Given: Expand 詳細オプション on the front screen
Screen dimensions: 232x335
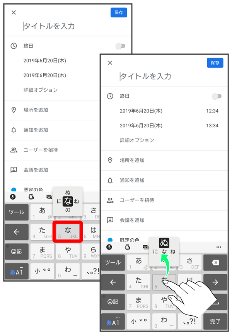Looking at the screenshot, I should [137, 140].
